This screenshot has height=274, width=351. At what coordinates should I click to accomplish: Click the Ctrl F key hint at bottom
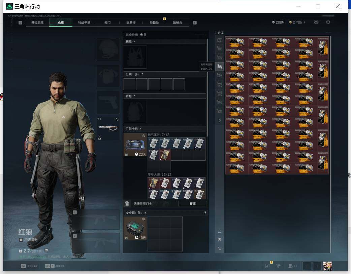pyautogui.click(x=50, y=266)
